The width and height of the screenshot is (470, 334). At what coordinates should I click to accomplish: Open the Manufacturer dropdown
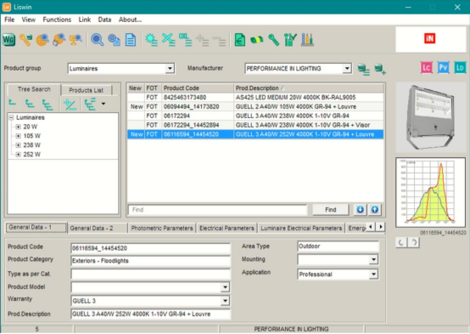click(347, 68)
